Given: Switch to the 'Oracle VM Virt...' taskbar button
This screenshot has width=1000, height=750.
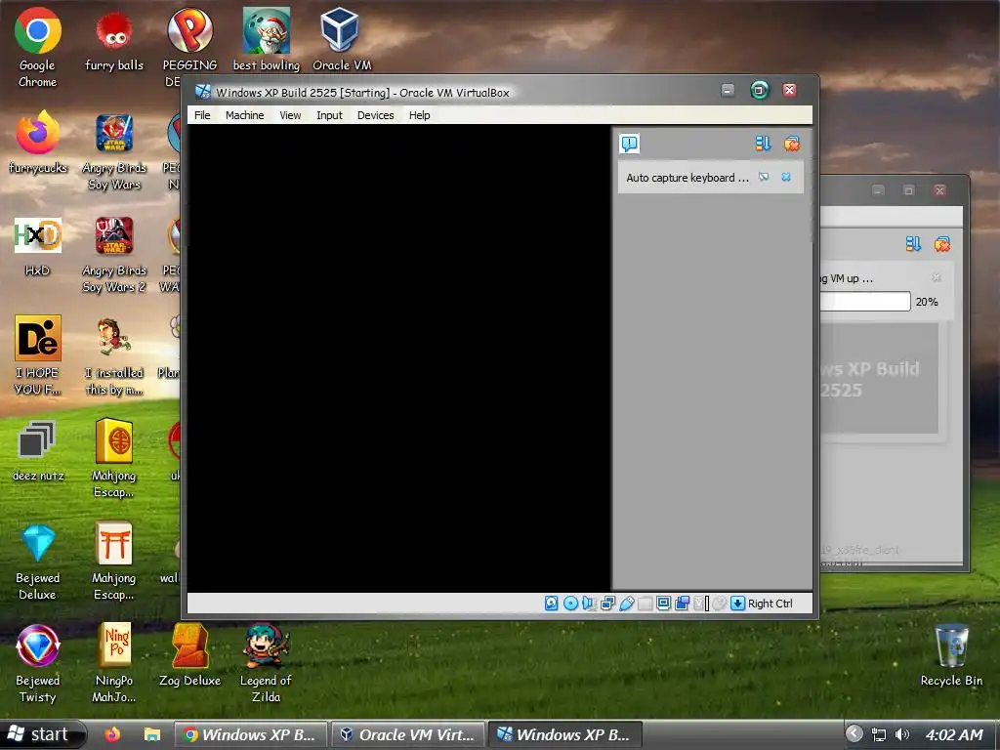Looking at the screenshot, I should pos(408,734).
